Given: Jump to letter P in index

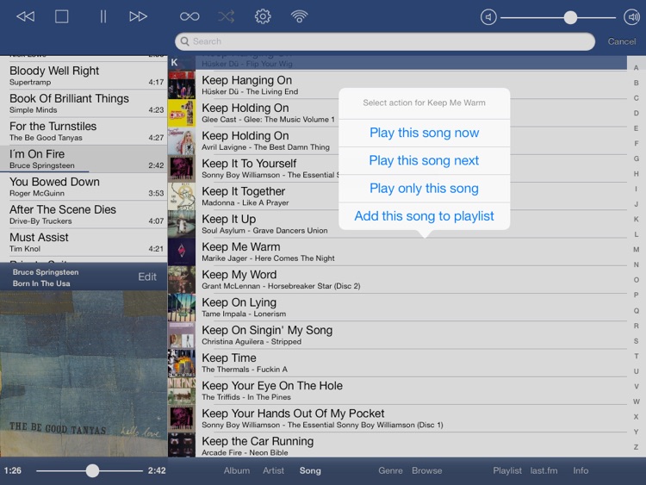Looking at the screenshot, I should pos(637,295).
